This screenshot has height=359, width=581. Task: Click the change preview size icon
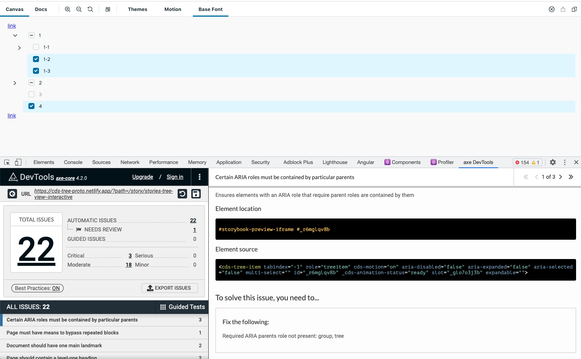point(108,9)
